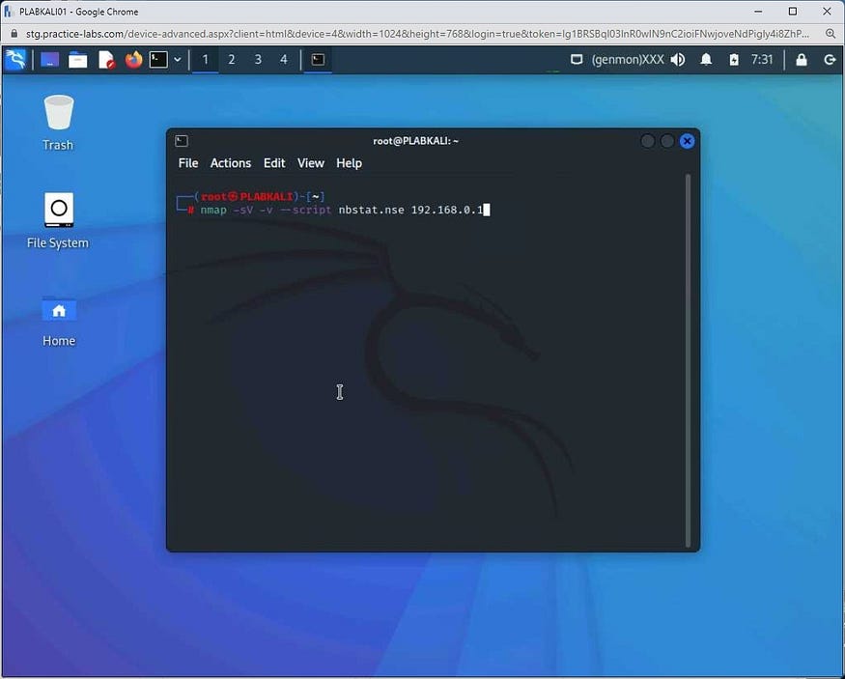This screenshot has height=679, width=845.
Task: Expand the terminal launcher dropdown arrow
Action: [x=178, y=60]
